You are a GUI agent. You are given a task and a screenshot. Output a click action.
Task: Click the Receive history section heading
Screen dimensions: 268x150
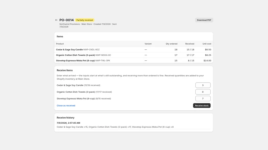coord(65,118)
